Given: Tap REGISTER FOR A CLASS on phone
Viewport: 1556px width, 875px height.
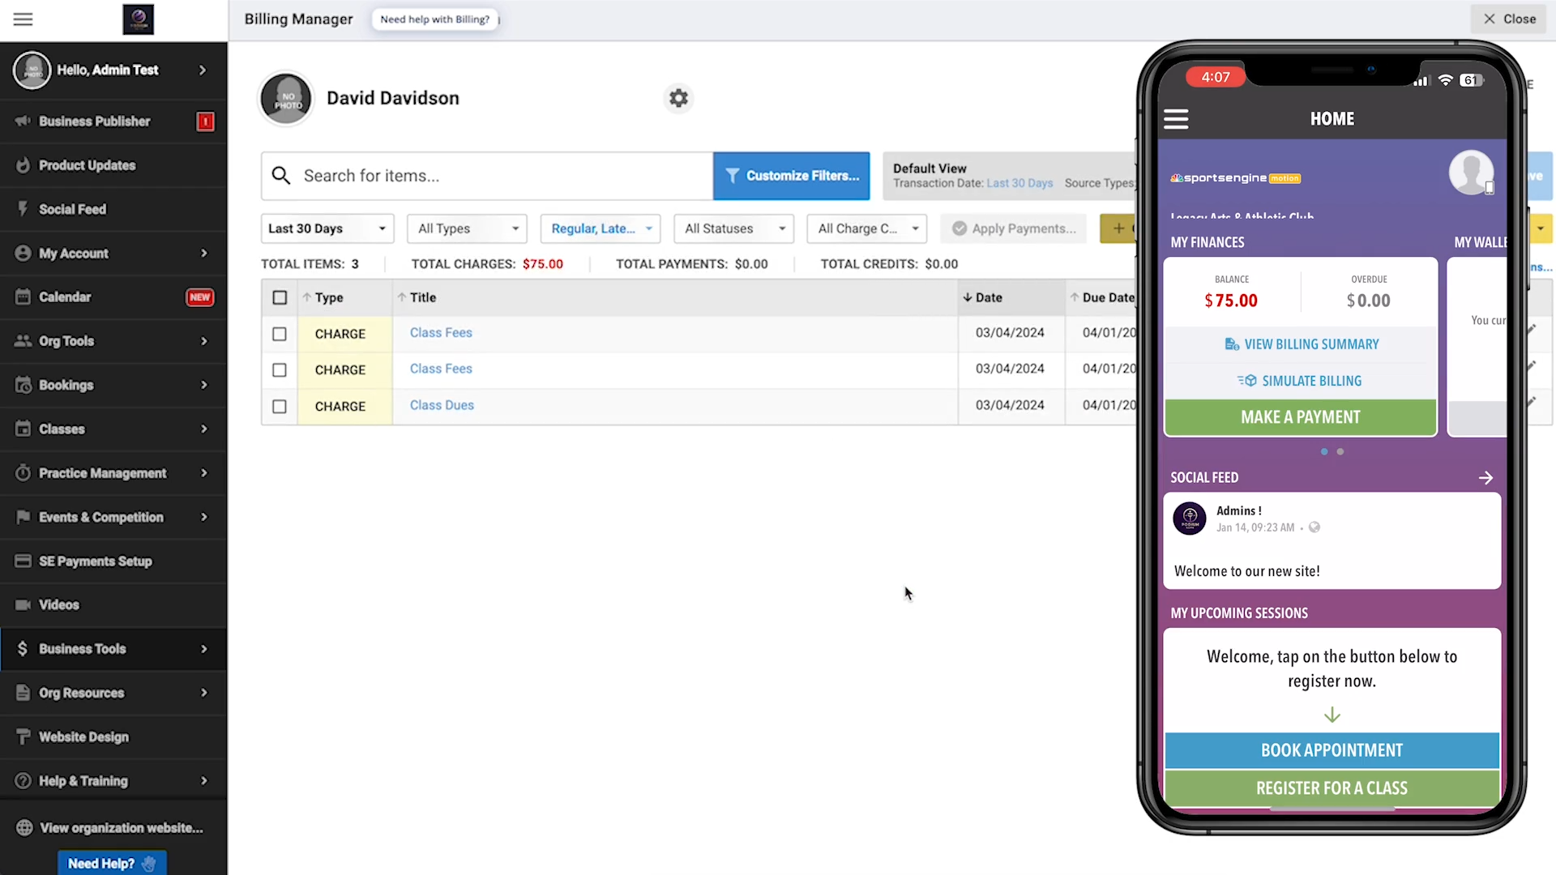Looking at the screenshot, I should [1332, 788].
